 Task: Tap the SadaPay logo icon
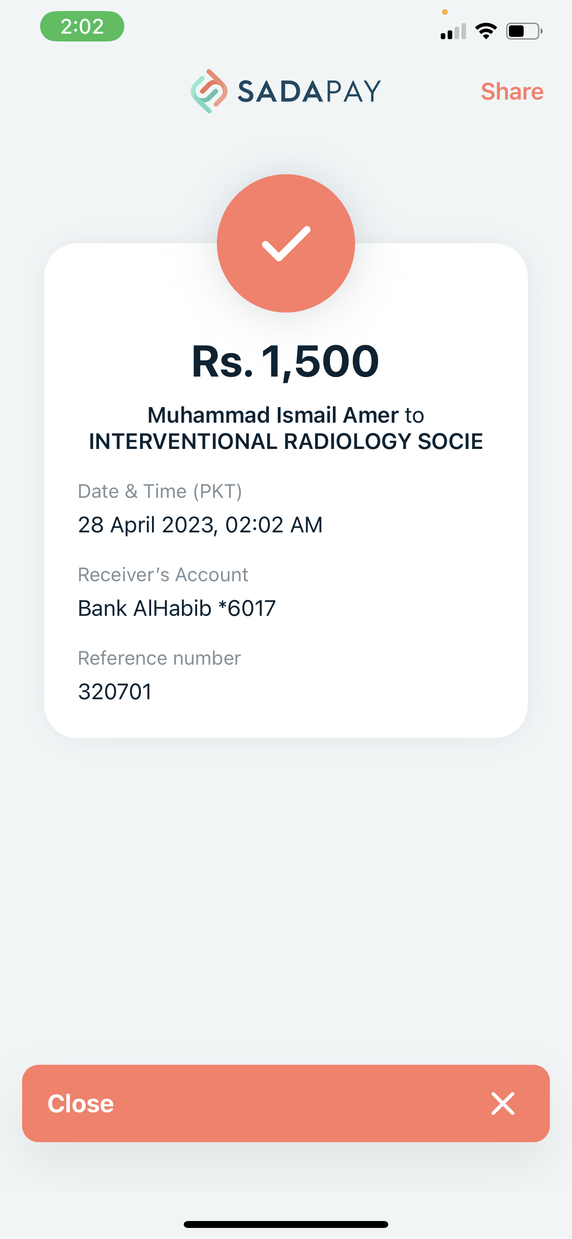coord(209,91)
